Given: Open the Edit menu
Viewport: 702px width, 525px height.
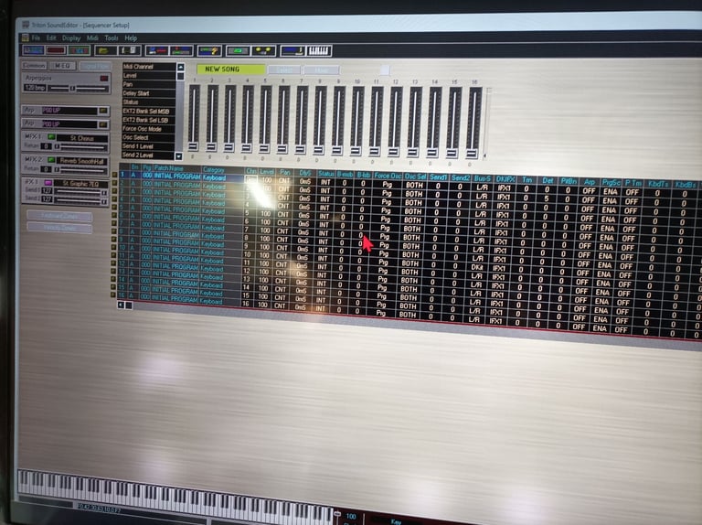Looking at the screenshot, I should (x=51, y=37).
